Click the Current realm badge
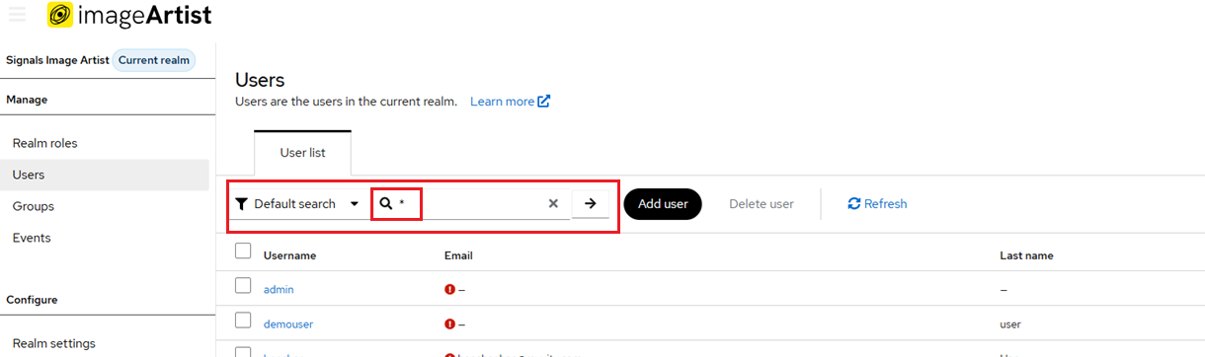 (x=154, y=60)
